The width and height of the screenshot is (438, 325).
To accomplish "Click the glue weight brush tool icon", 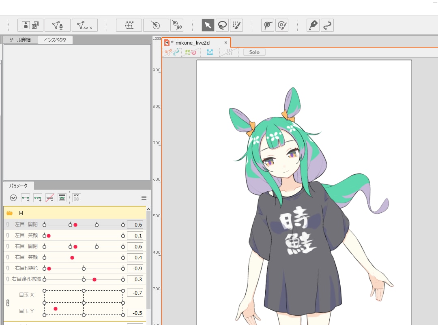I will [281, 25].
